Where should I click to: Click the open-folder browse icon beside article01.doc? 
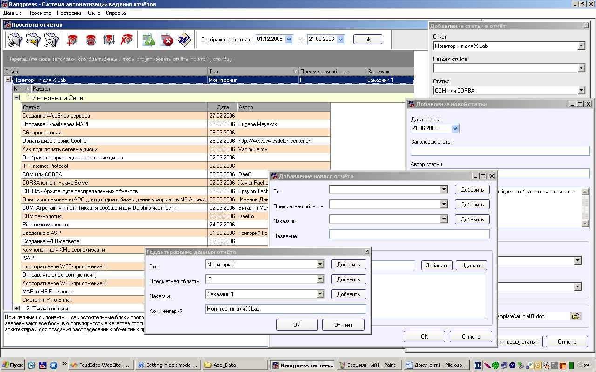click(x=576, y=316)
